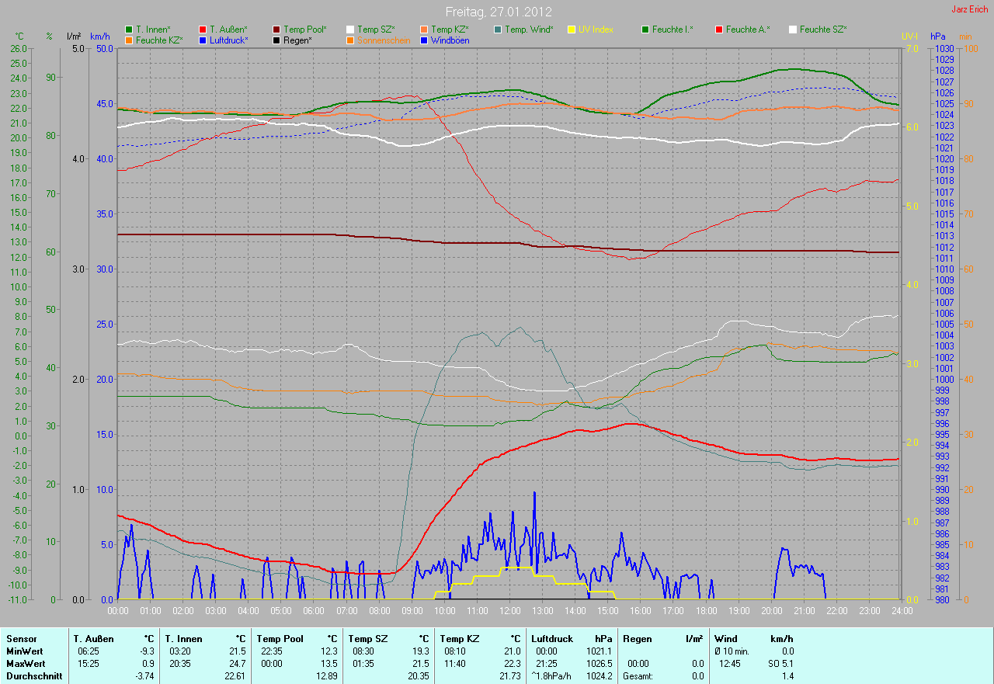Screen dimensions: 994x684
Task: Click the yellow swatch beside UV Index
Action: click(572, 30)
